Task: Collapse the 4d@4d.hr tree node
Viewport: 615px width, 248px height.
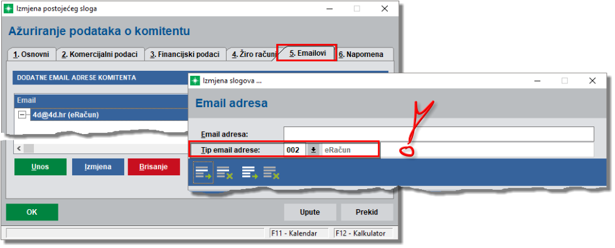Action: coord(22,115)
